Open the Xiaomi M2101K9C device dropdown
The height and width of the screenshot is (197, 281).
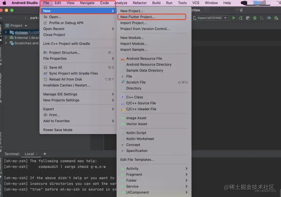[210, 18]
